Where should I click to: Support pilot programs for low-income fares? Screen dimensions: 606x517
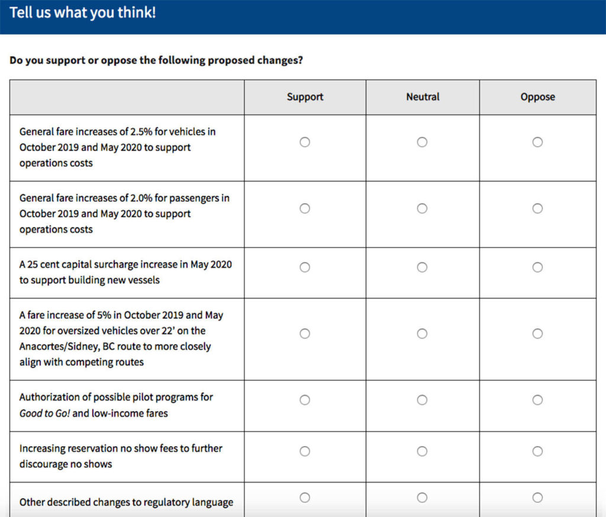[305, 400]
